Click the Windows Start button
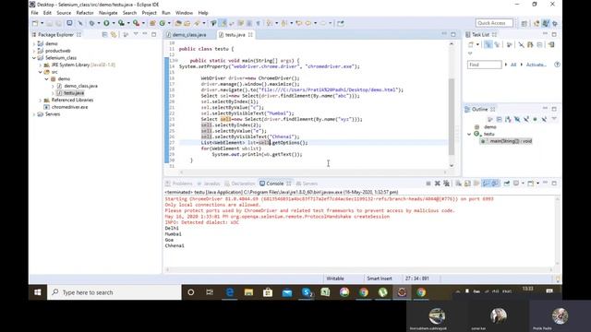The image size is (591, 332). 37,292
